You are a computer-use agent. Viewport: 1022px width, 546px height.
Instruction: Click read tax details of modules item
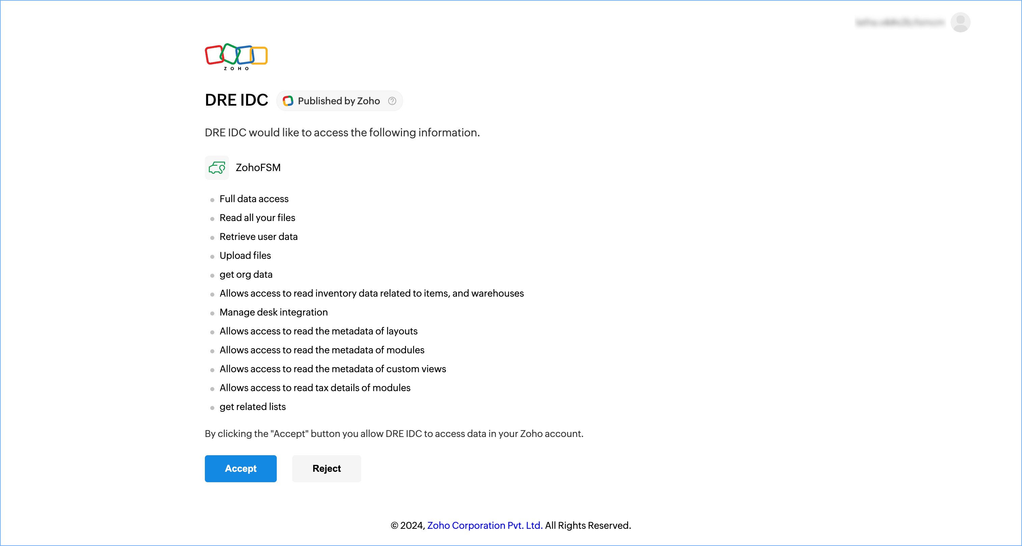(x=315, y=388)
